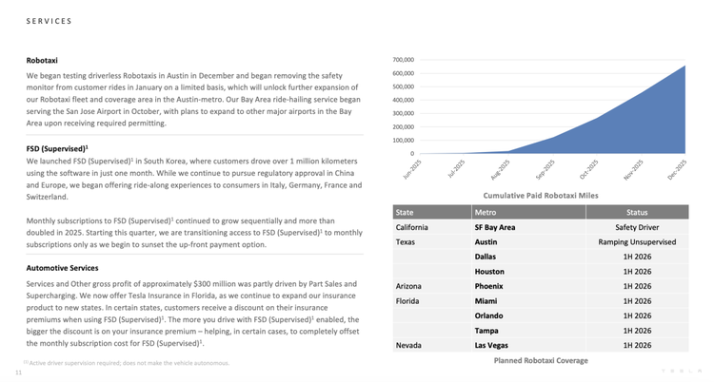Select the Austin metro cell

point(486,241)
